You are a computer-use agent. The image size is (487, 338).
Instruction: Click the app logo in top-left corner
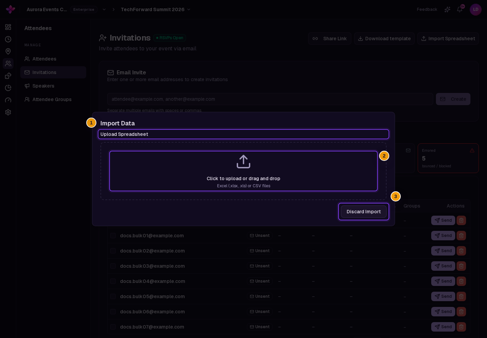[x=10, y=9]
